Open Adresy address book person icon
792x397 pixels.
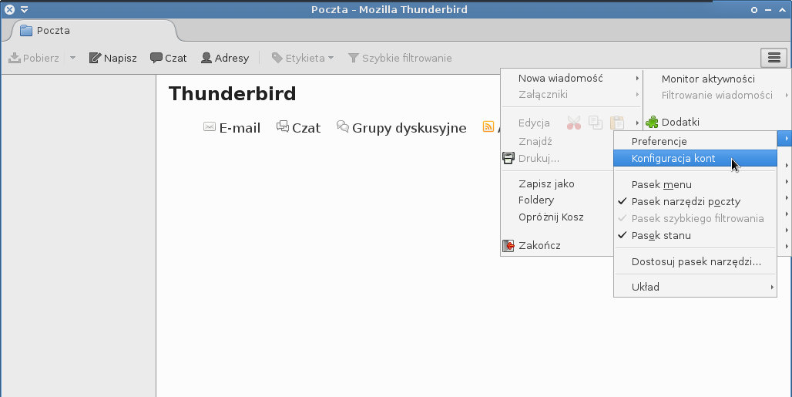(206, 58)
